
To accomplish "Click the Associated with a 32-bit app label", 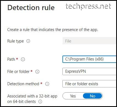I will pos(32,99).
